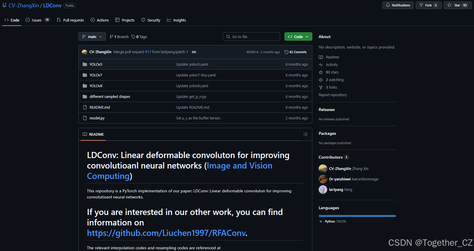This screenshot has width=474, height=251.
Task: Open the RFAConv GitHub URL link
Action: 166,233
